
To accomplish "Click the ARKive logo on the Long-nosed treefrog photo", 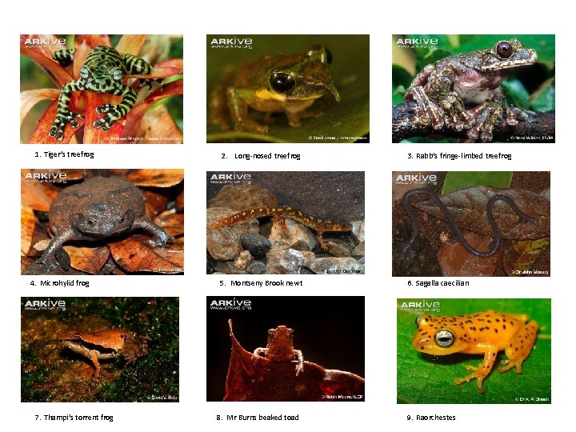I will pyautogui.click(x=231, y=42).
